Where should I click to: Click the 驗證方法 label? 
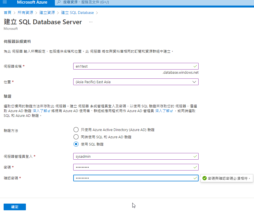pos(11,130)
